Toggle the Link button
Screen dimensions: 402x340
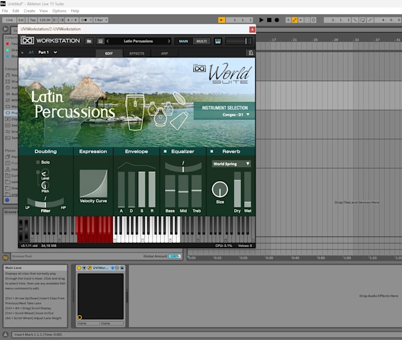9,20
